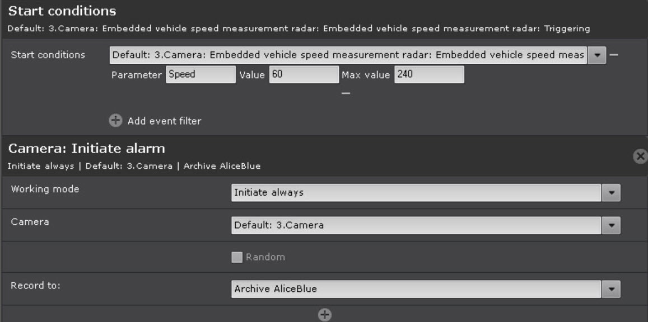Click the Camera: Initiate alarm section header

tap(86, 149)
